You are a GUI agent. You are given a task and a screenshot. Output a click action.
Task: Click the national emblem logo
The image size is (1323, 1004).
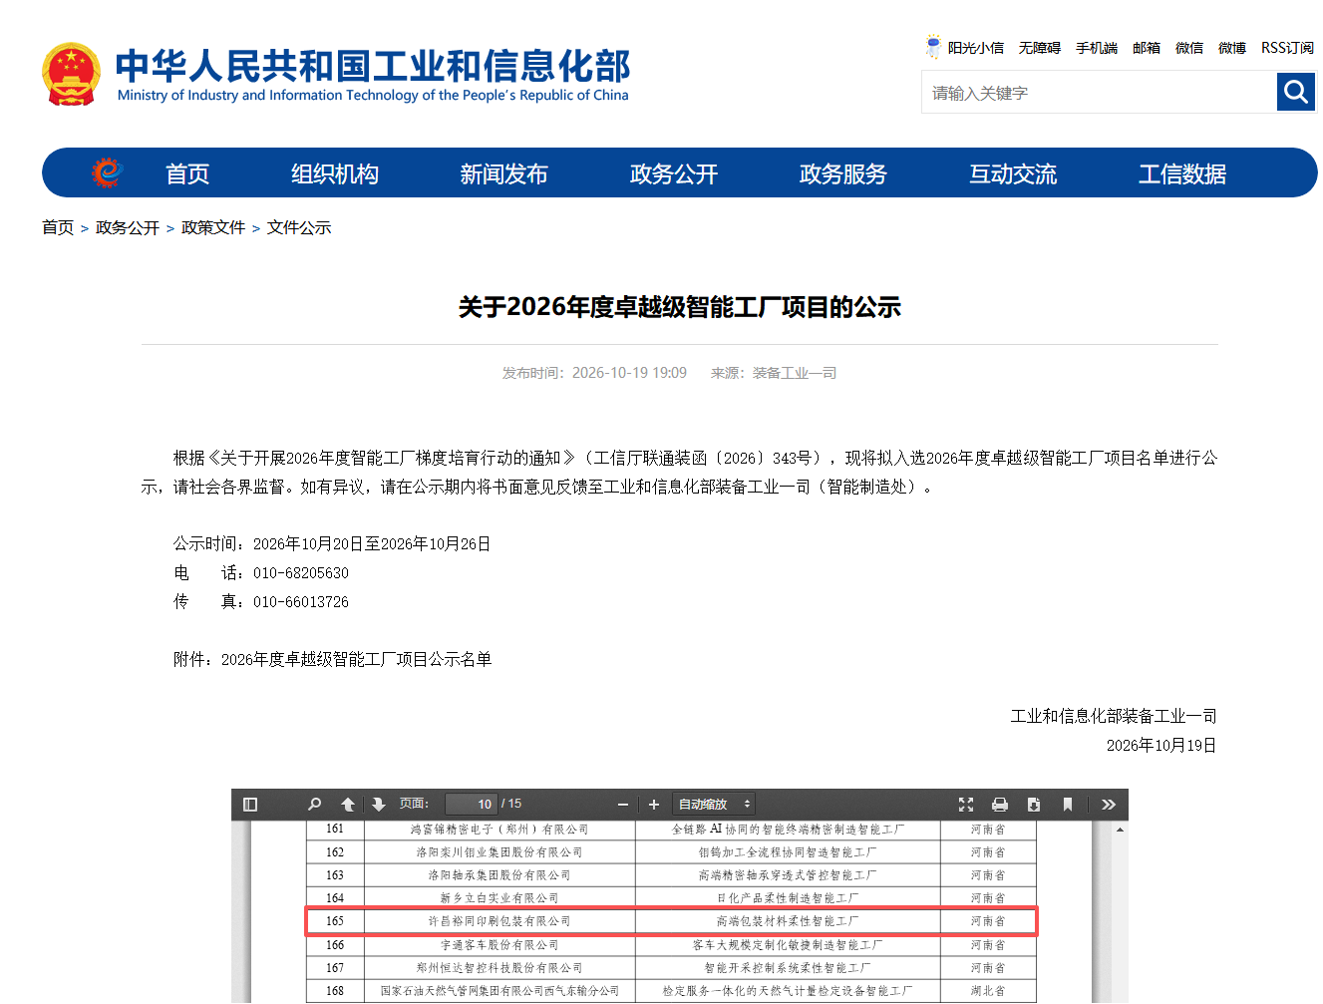71,75
